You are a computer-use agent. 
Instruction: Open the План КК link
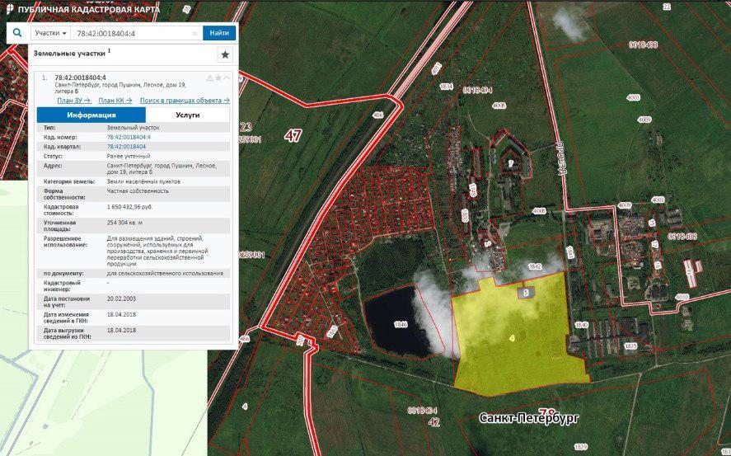click(115, 101)
